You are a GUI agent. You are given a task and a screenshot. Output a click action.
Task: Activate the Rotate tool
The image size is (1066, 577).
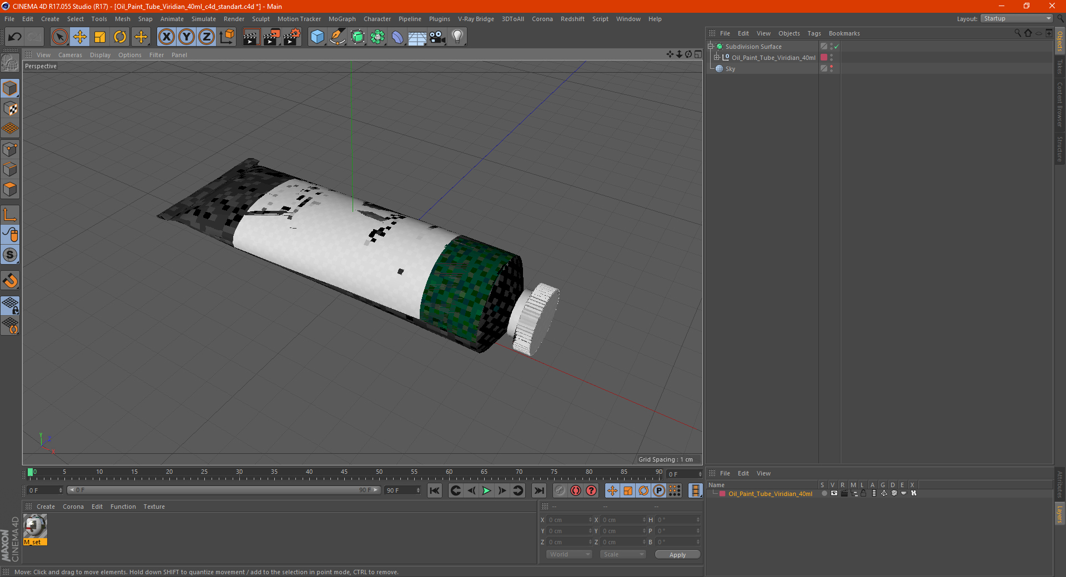[120, 37]
